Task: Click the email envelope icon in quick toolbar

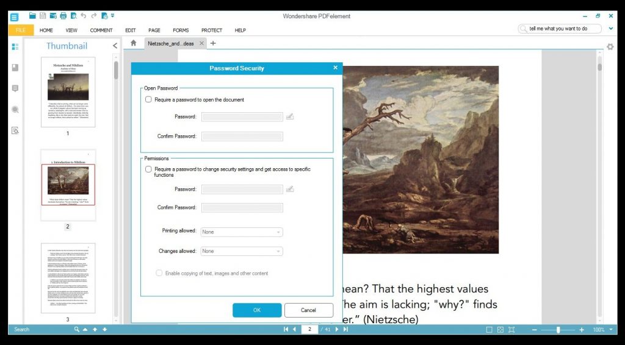Action: [x=53, y=16]
